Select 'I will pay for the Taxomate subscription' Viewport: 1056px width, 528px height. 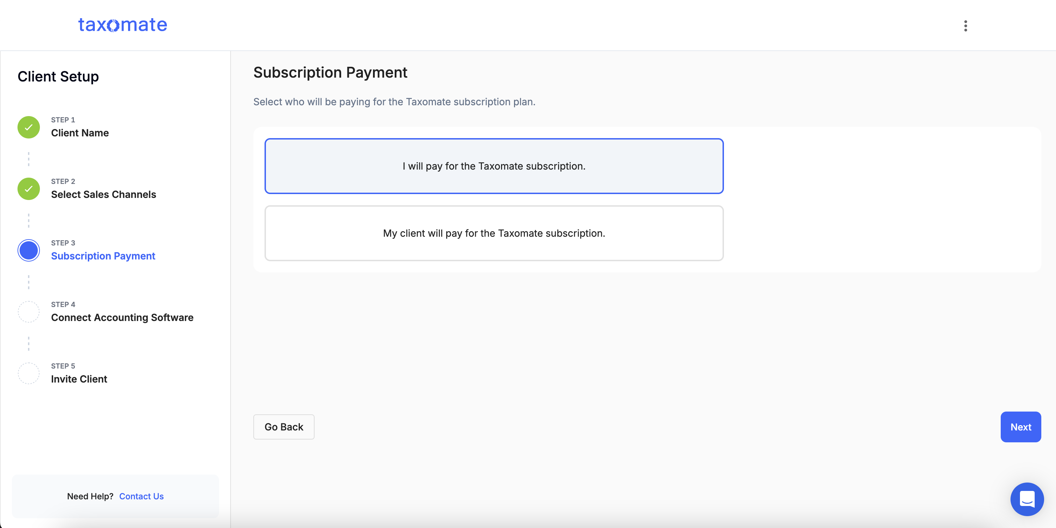pos(494,166)
